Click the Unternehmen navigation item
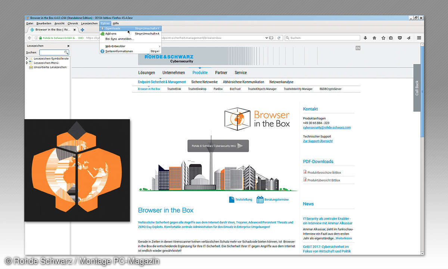Viewport: 448px width, 269px height. pyautogui.click(x=174, y=72)
